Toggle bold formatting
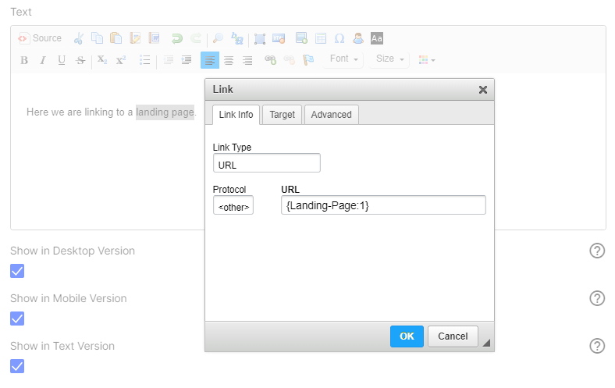This screenshot has height=388, width=615. pyautogui.click(x=24, y=60)
